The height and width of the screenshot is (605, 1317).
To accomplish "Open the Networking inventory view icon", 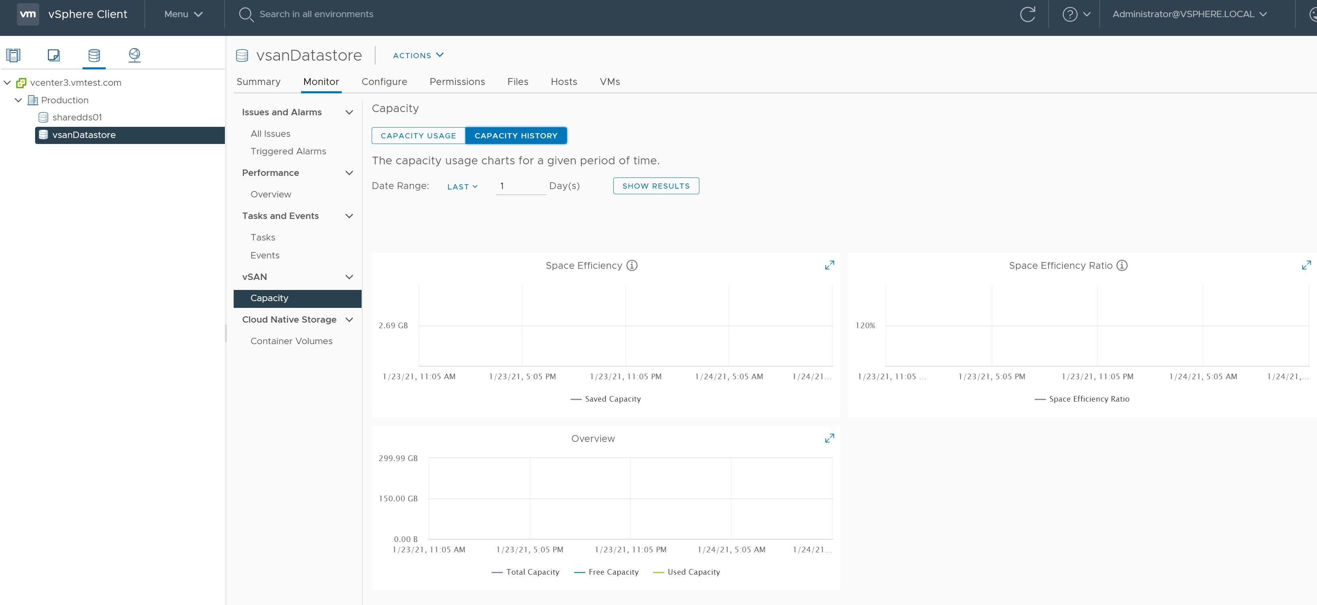I will point(134,55).
